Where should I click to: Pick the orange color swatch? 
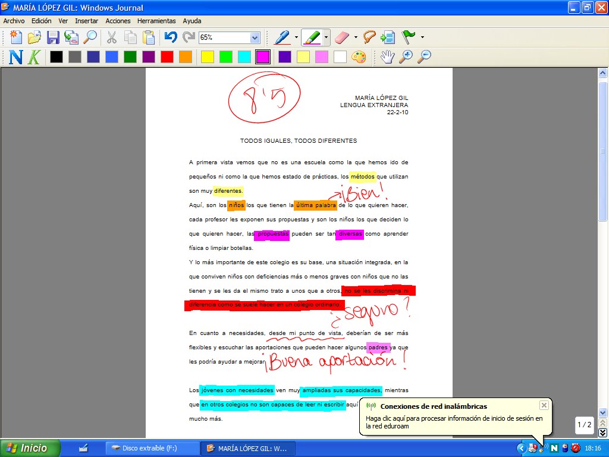click(186, 57)
